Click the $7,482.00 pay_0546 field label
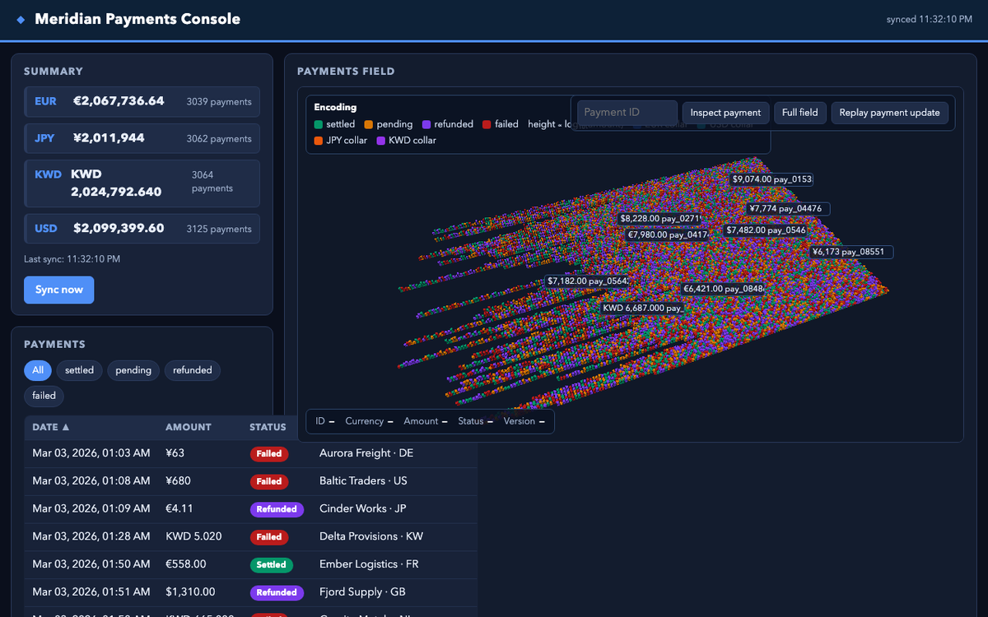Image resolution: width=988 pixels, height=617 pixels. pyautogui.click(x=766, y=230)
